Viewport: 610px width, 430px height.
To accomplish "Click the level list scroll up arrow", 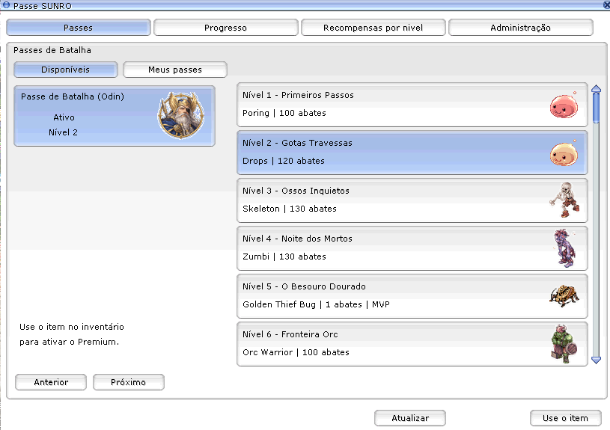I will coord(596,89).
